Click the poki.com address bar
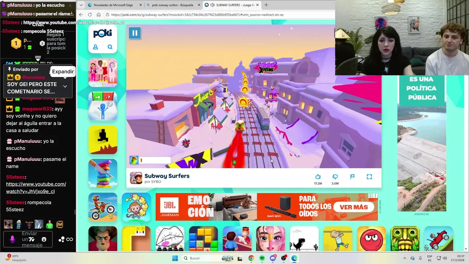Screen dimensions: 469x264 [x=220, y=15]
